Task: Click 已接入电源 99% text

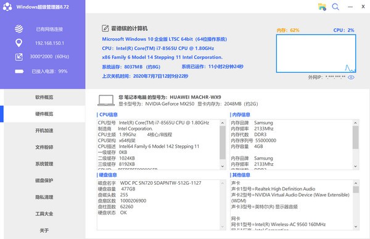Action: (x=49, y=71)
